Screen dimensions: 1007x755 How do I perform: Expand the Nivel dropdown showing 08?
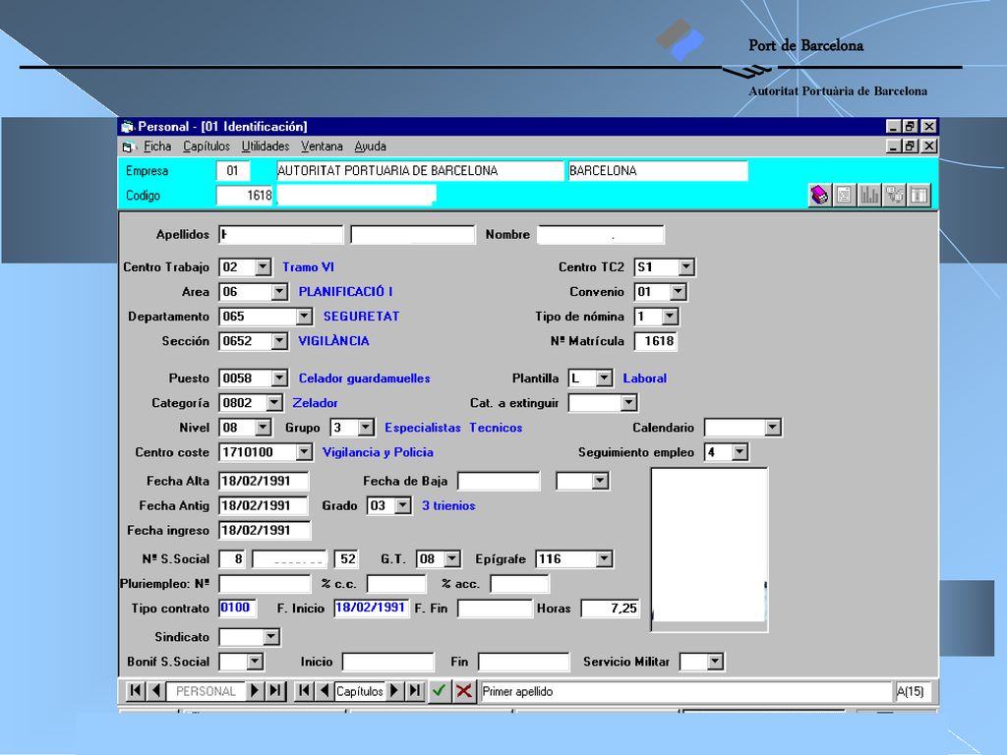(x=263, y=428)
